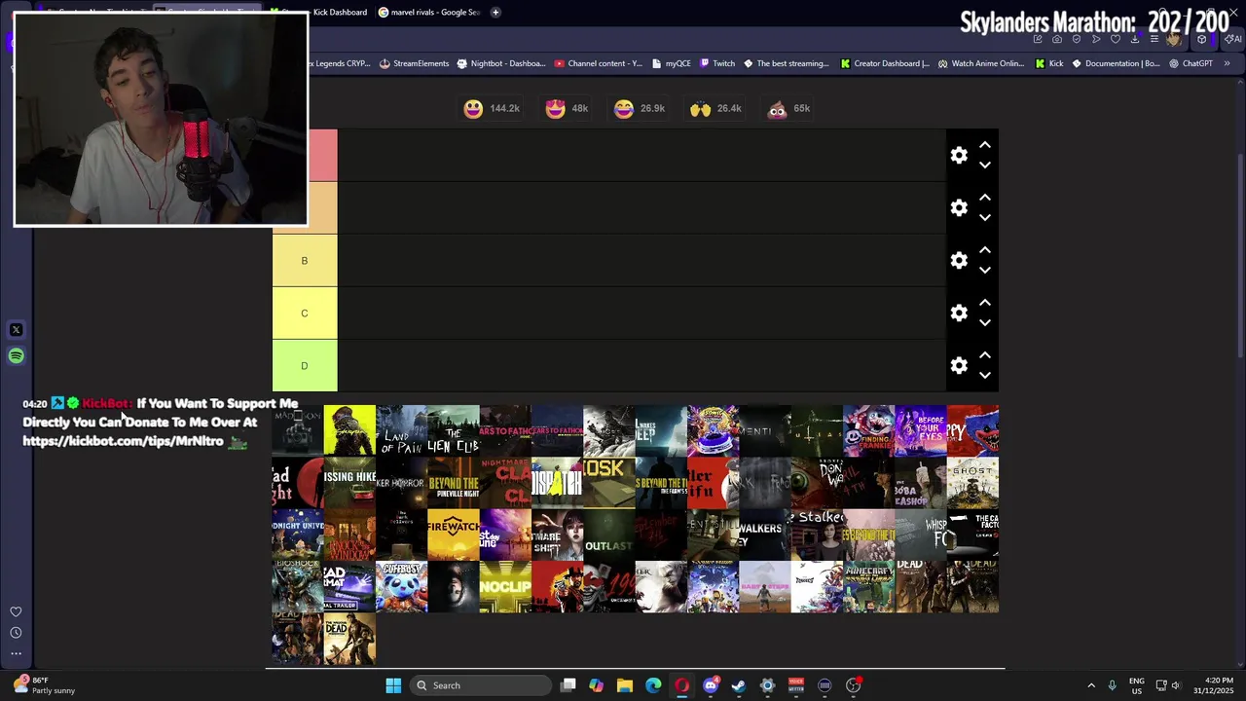Select the Missing Hiker game thumbnail
The height and width of the screenshot is (701, 1246).
tap(349, 483)
